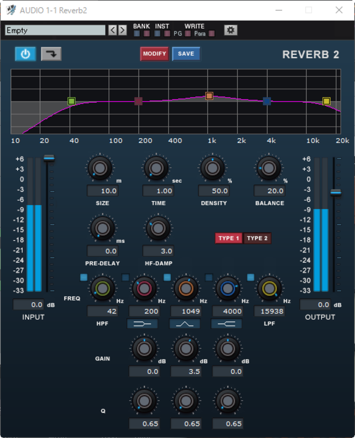Click the bypass routing arrow button

51,54
